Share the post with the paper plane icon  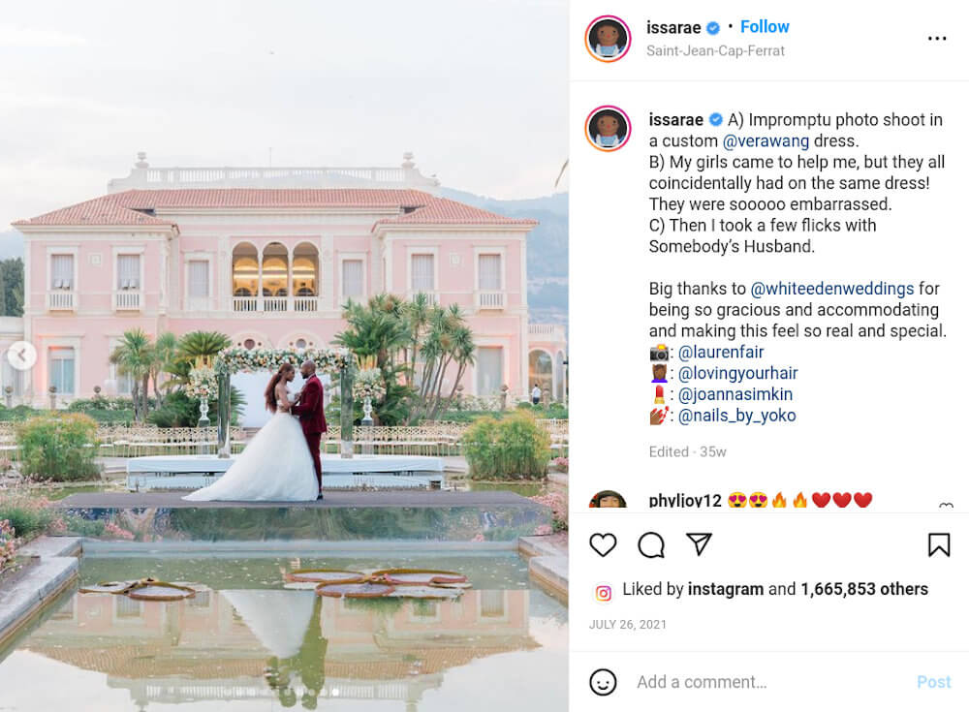[x=699, y=543]
